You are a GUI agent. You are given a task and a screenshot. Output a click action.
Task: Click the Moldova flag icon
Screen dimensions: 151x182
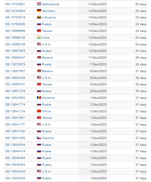(39, 98)
